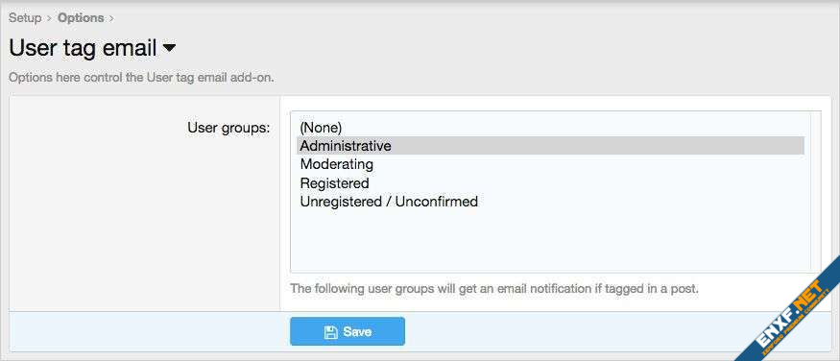The height and width of the screenshot is (361, 840).
Task: Click the email notification help text below list
Action: coord(494,289)
